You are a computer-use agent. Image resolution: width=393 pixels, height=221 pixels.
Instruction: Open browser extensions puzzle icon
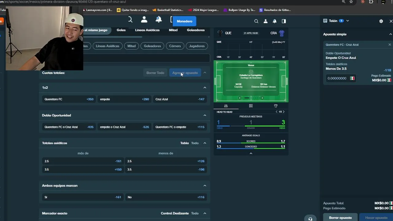371,2
